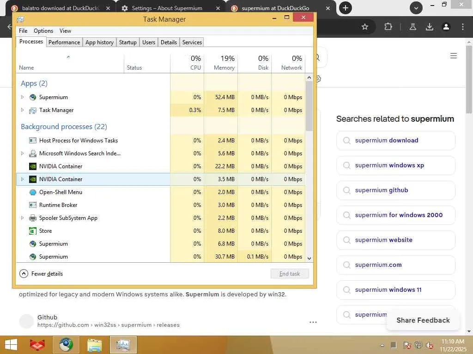Open the Github result three-dot options
Viewport: 473px width, 354px height.
[313, 322]
